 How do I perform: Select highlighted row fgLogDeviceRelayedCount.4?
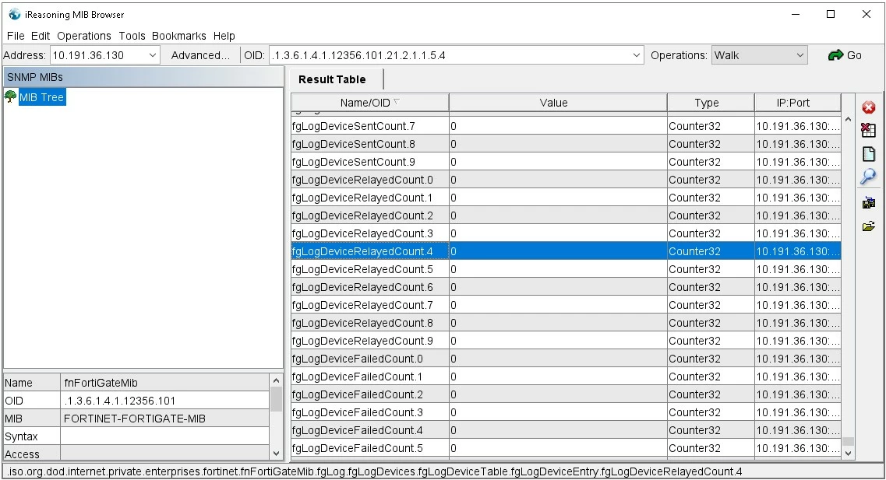coord(566,251)
